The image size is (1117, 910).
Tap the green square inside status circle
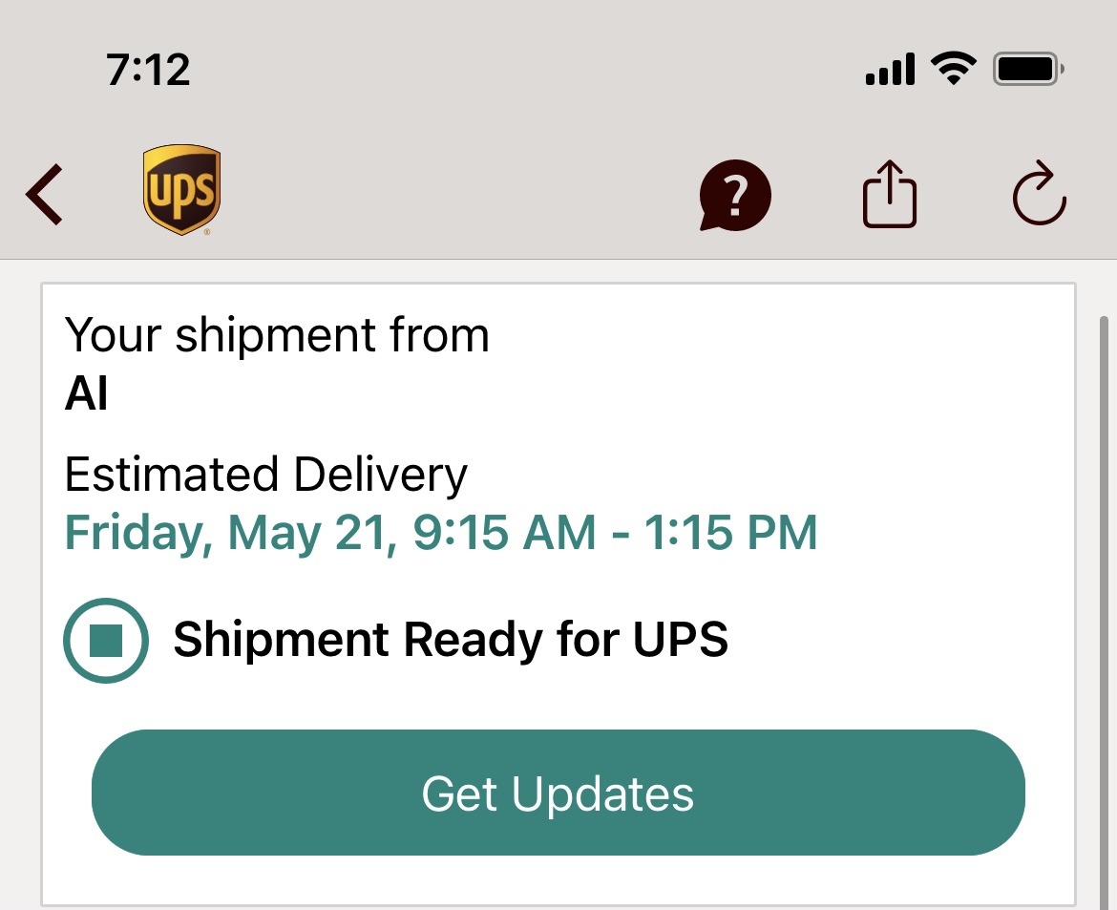click(106, 640)
